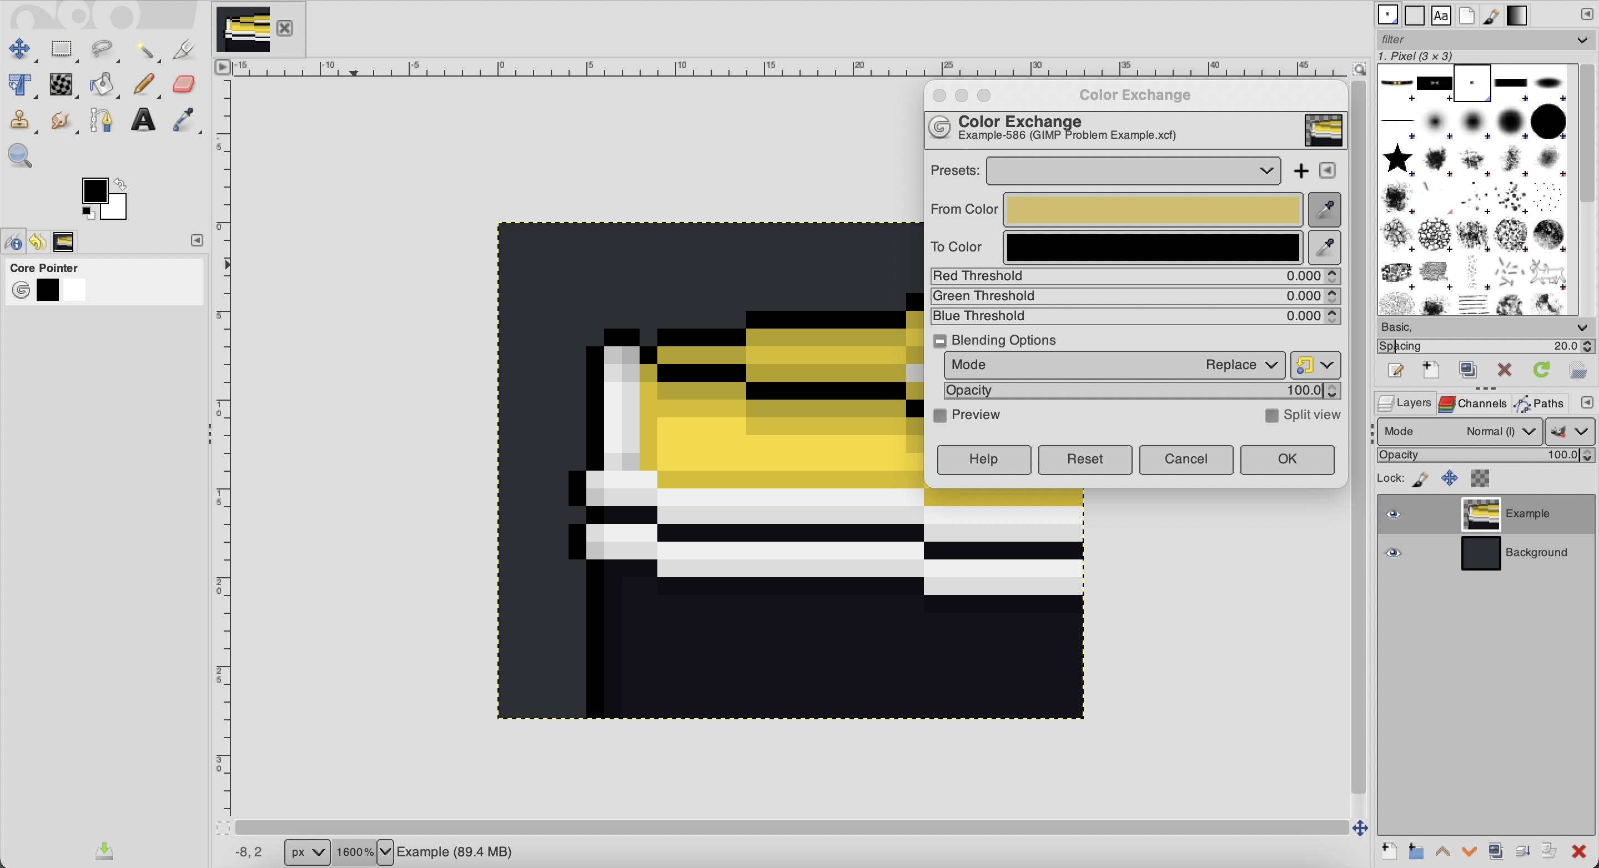Select the Zoom magnifier tool
1599x868 pixels.
19,156
